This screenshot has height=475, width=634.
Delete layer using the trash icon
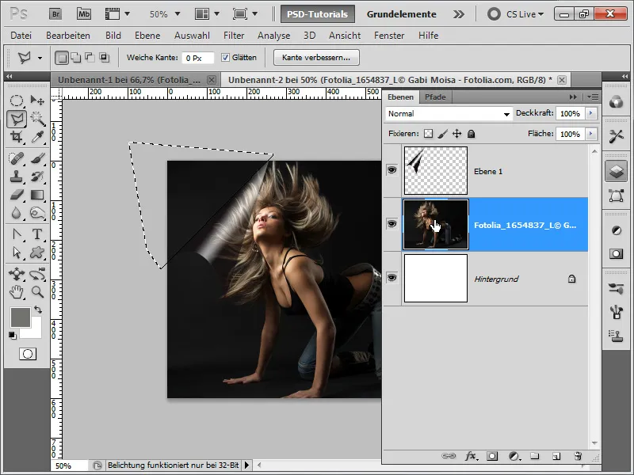point(578,457)
